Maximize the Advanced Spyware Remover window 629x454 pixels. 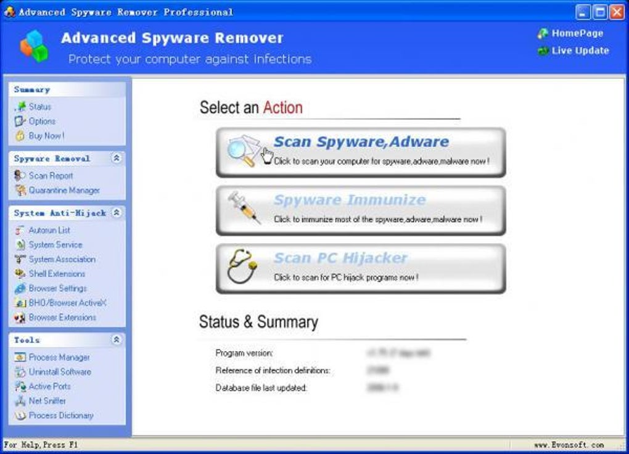(x=600, y=12)
